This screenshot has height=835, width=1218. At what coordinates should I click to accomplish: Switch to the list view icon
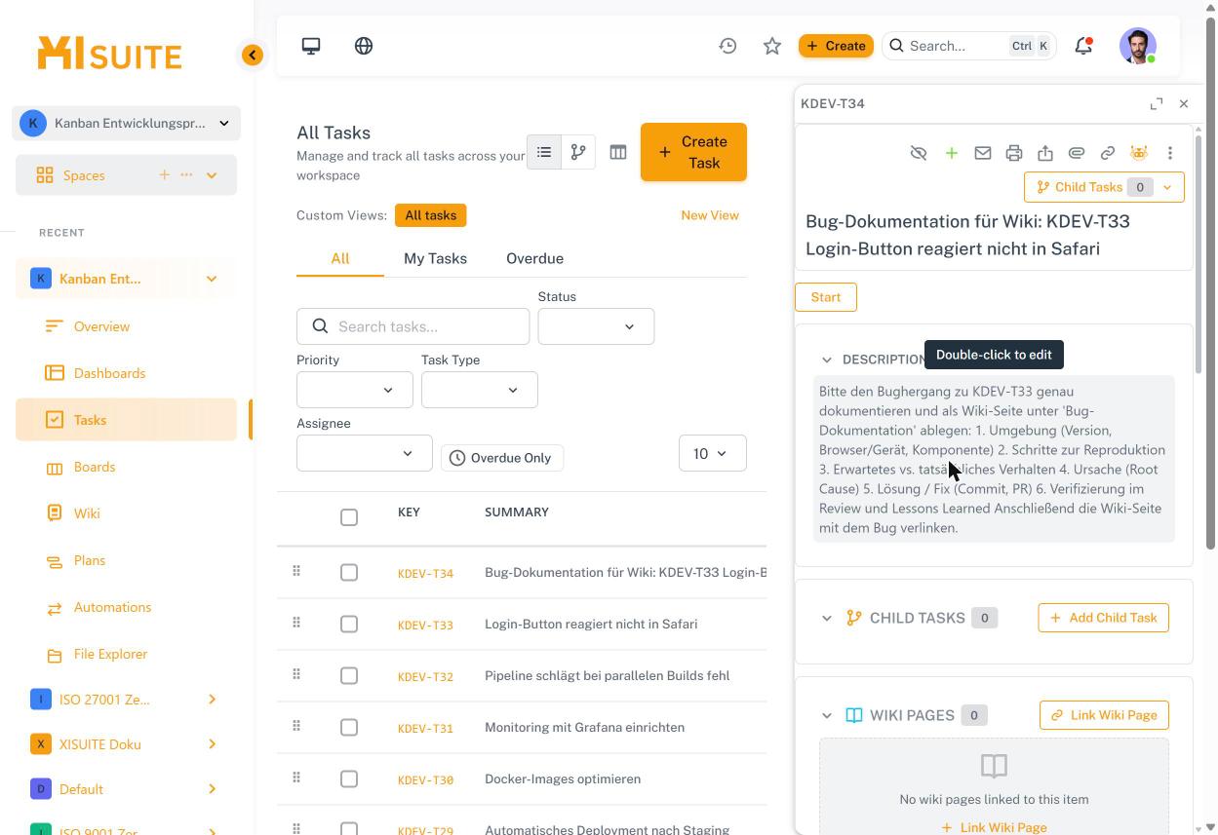point(544,152)
